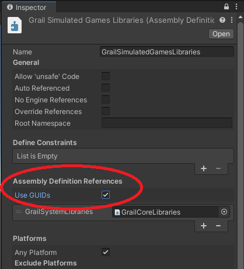The height and width of the screenshot is (269, 244).
Task: Click the Inspector vertical scrollbar thumb
Action: tap(240, 145)
